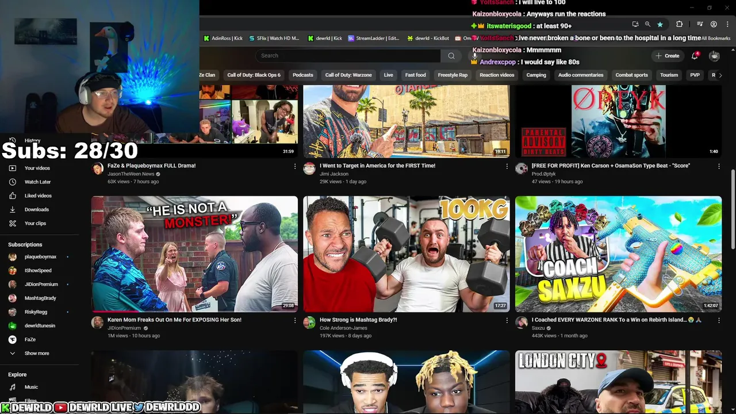Open options for How Strong is Mashtag Brady
The width and height of the screenshot is (736, 414).
coord(507,320)
